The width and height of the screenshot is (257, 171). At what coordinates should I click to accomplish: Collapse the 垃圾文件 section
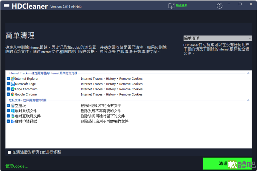click(x=248, y=100)
